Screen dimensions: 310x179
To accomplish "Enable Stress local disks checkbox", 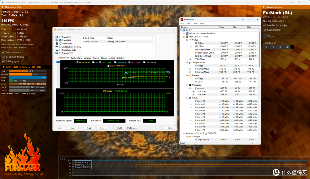I will coord(61,50).
